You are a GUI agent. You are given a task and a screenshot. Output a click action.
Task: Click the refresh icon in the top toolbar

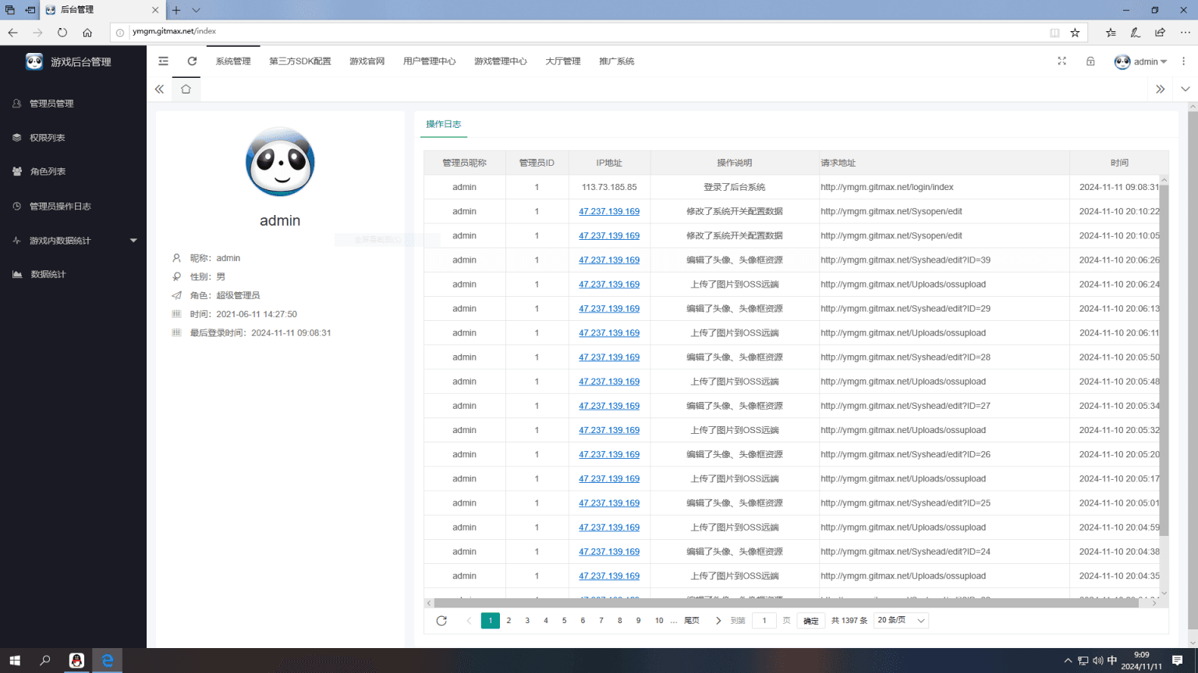pyautogui.click(x=191, y=61)
